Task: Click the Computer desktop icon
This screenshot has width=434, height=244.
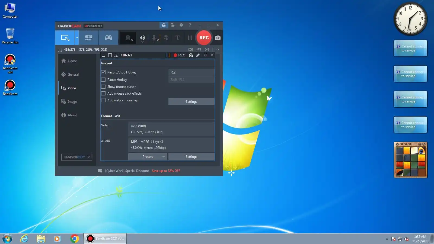Action: [x=10, y=11]
